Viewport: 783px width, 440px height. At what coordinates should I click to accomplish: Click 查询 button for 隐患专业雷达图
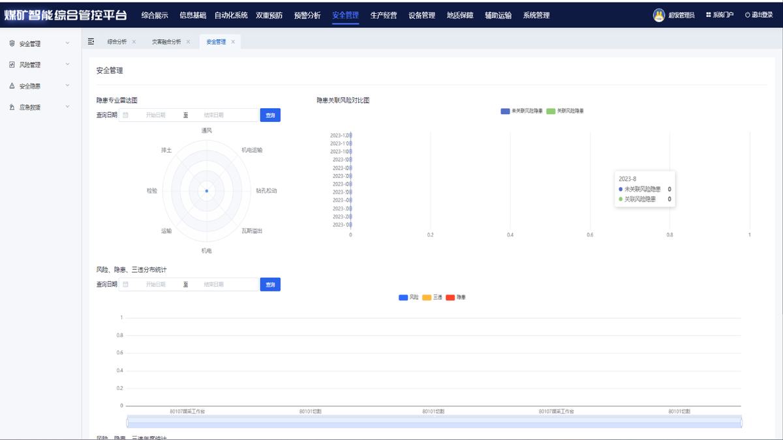pos(270,115)
